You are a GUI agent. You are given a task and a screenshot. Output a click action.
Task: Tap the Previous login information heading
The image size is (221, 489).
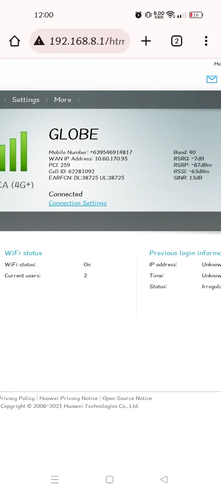[185, 253]
